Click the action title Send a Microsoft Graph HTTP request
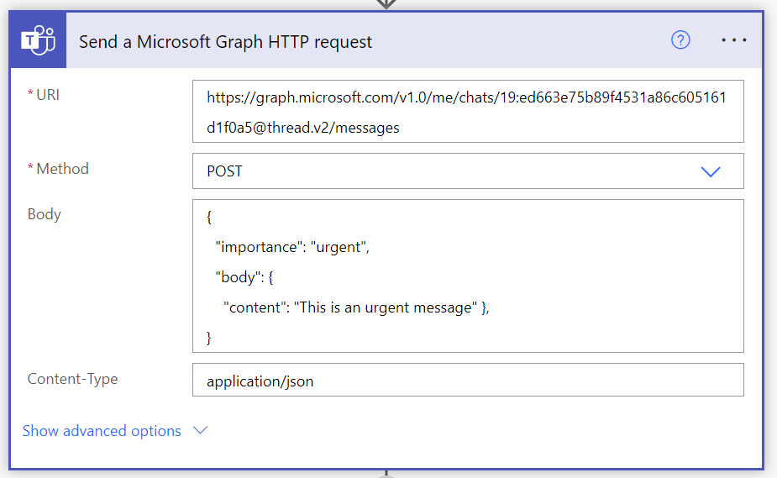The height and width of the screenshot is (478, 777). coord(225,42)
